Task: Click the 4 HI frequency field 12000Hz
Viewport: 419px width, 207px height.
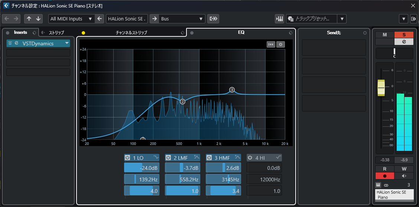Action: coord(264,179)
